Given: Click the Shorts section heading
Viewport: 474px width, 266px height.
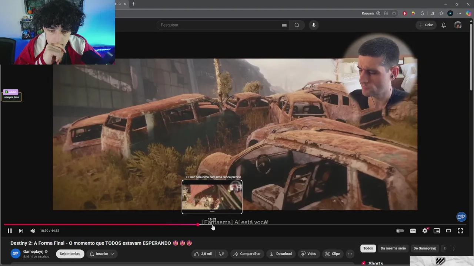Looking at the screenshot, I should coord(375,263).
